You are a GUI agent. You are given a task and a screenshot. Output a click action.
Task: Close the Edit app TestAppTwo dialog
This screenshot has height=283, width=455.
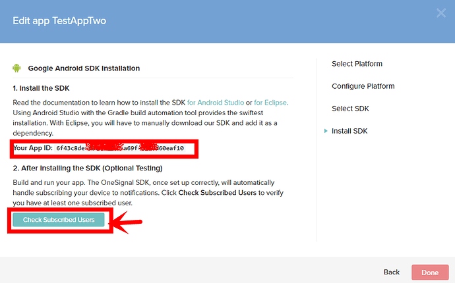(441, 13)
